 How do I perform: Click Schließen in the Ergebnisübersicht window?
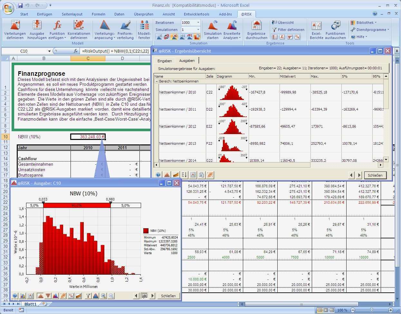point(376,175)
